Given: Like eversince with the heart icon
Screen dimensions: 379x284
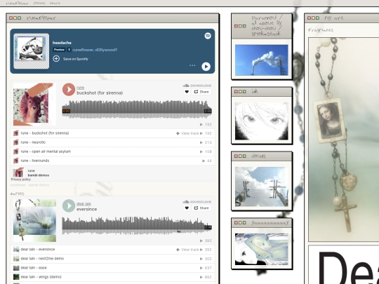Looking at the screenshot, I should tap(187, 208).
